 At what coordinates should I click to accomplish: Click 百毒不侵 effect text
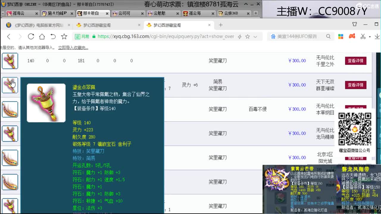click(x=258, y=109)
